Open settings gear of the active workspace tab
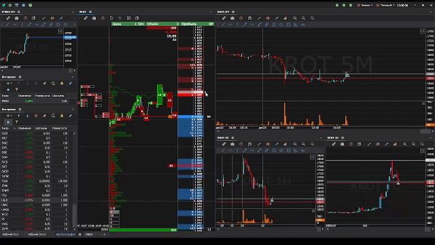Screen dimensions: 435x245 [x=80, y=234]
